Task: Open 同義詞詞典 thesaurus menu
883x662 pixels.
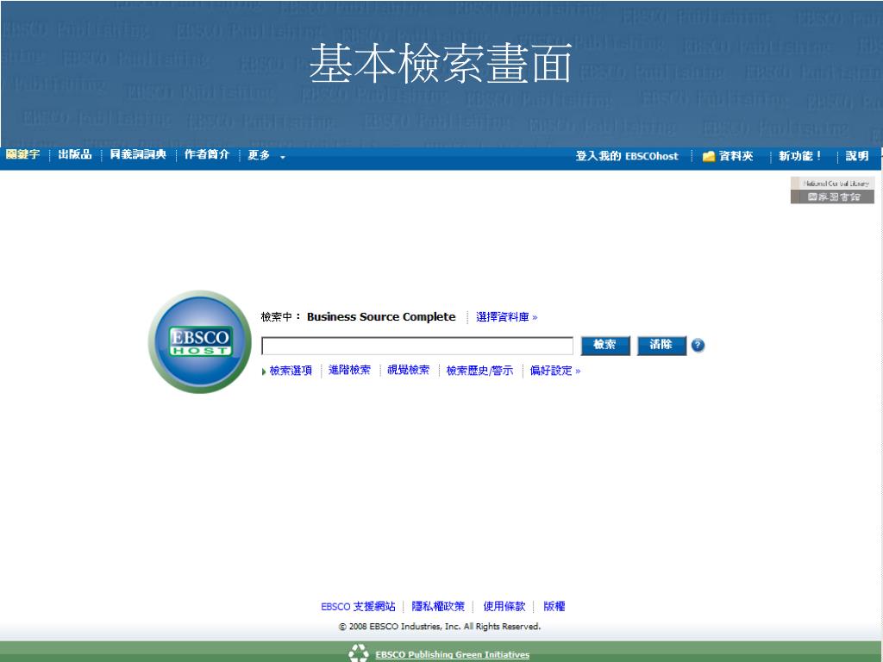Action: (x=137, y=155)
